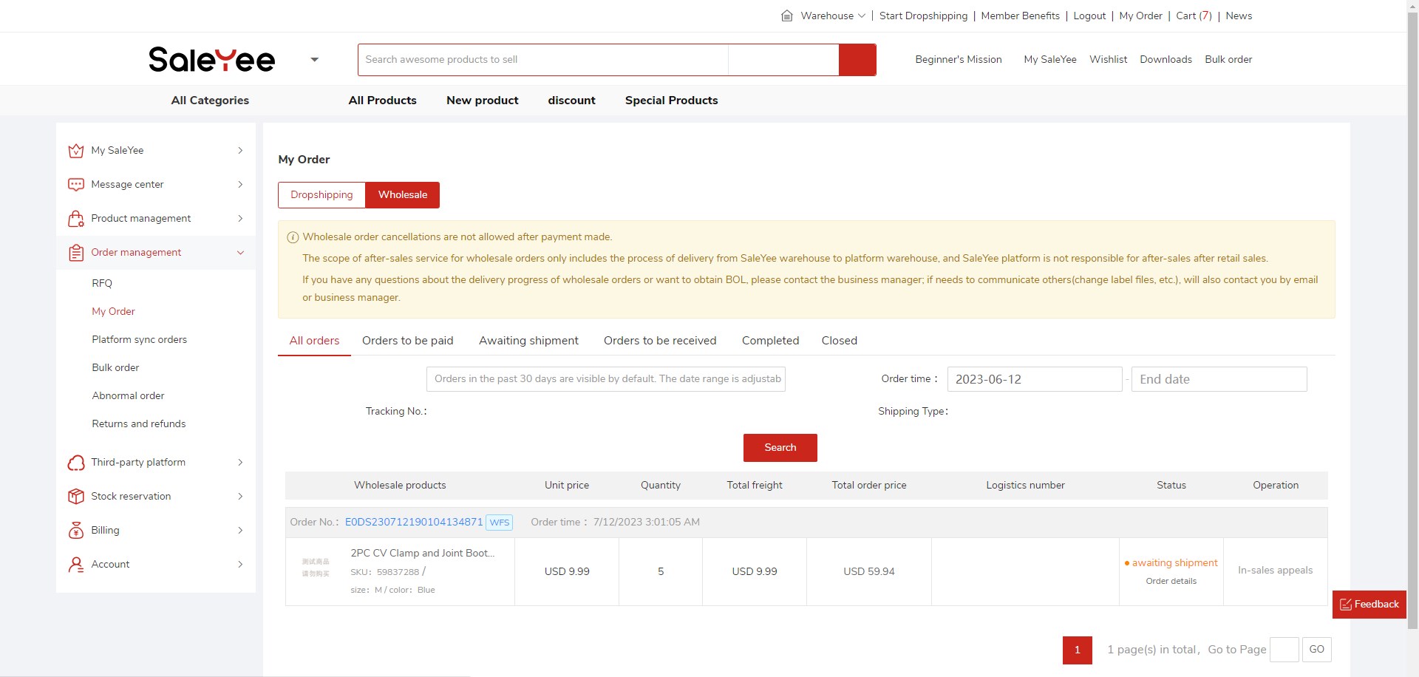This screenshot has width=1419, height=677.
Task: Click the Account person icon
Action: point(75,565)
